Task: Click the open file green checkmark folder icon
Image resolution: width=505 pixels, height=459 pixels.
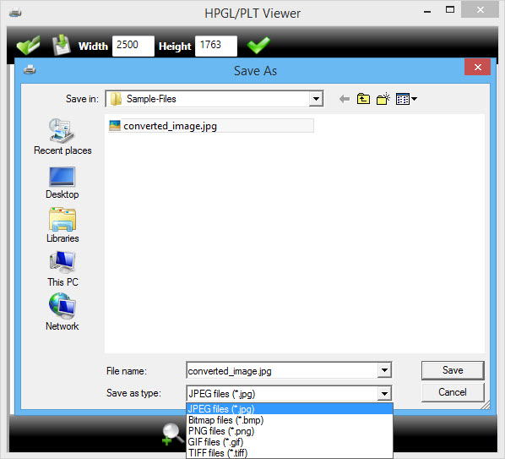Action: click(x=29, y=45)
